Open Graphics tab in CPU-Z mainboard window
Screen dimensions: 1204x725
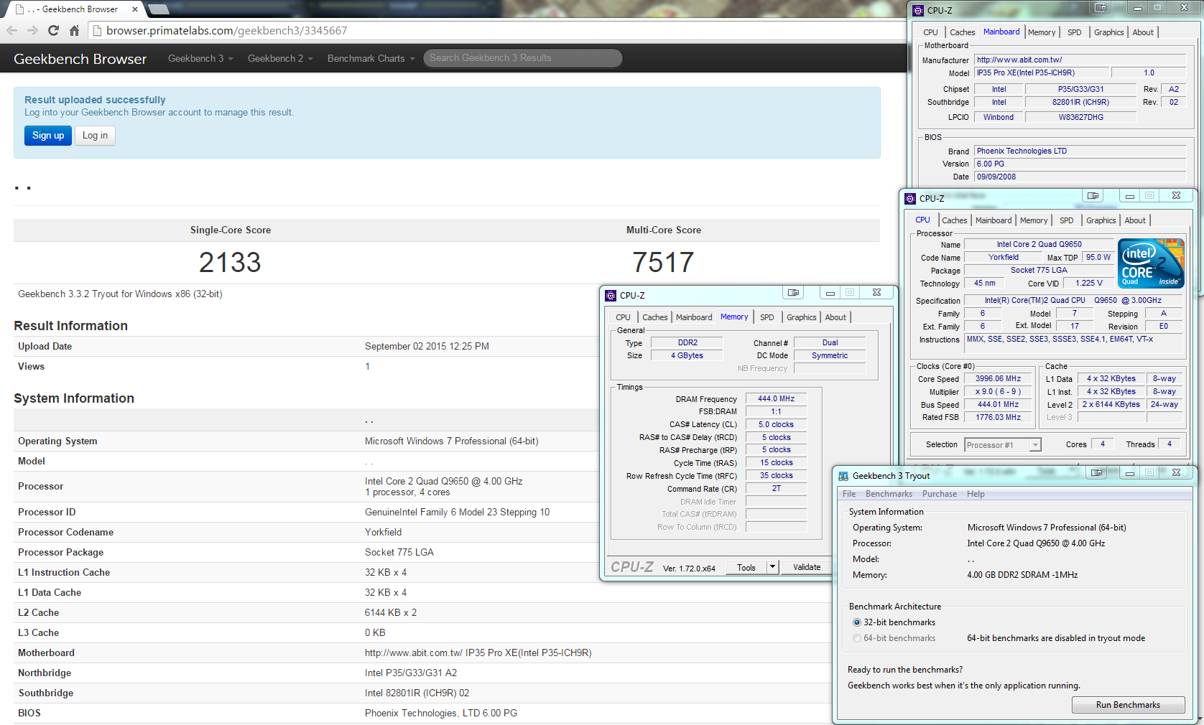click(1108, 32)
